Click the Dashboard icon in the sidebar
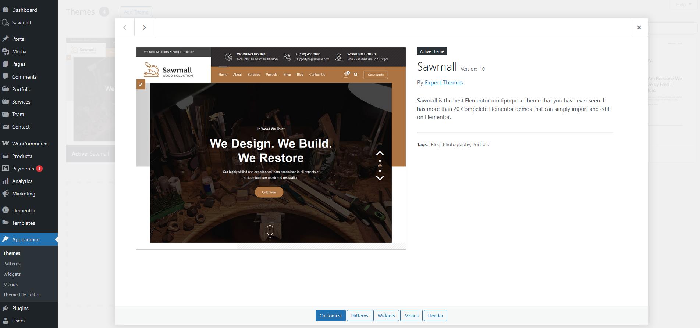This screenshot has height=328, width=700. click(6, 10)
